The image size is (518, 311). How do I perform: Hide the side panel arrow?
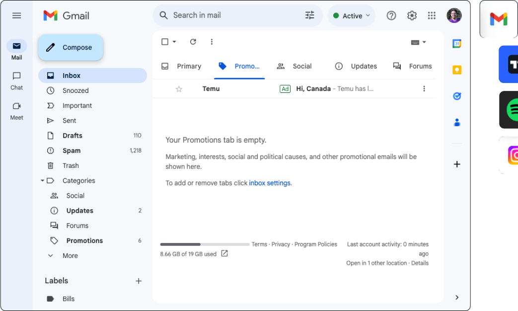click(x=457, y=297)
